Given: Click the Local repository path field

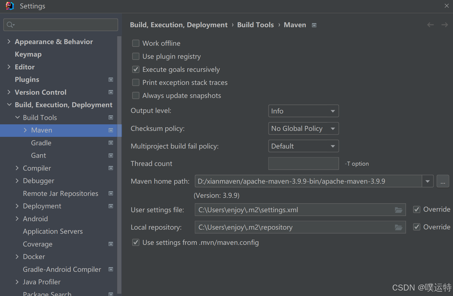Looking at the screenshot, I should pyautogui.click(x=300, y=227).
